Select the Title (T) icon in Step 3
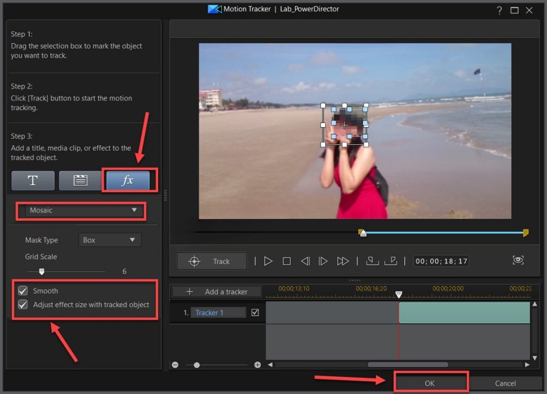Screen dimensions: 547x394 coord(33,180)
